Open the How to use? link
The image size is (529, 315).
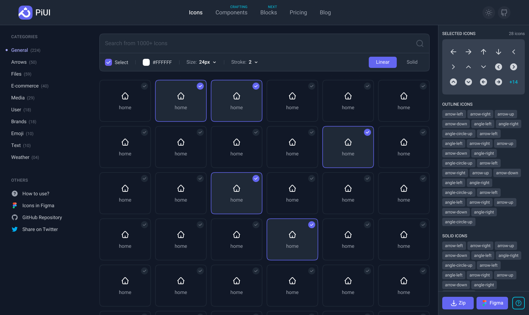pyautogui.click(x=36, y=194)
